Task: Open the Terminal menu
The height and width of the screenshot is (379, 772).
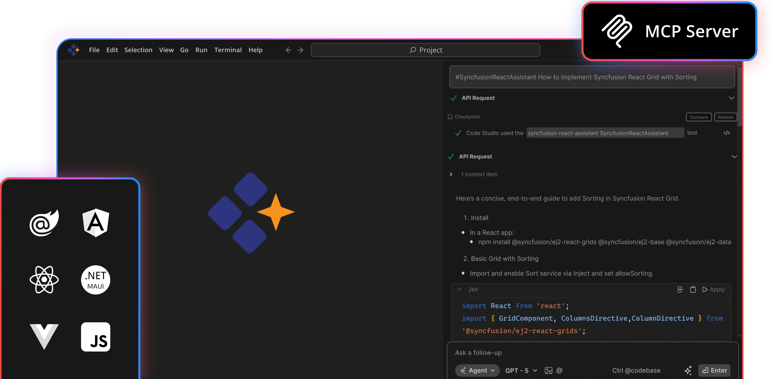Action: (x=228, y=50)
